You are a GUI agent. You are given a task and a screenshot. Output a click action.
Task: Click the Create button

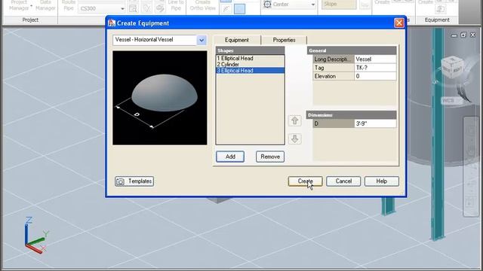click(305, 181)
